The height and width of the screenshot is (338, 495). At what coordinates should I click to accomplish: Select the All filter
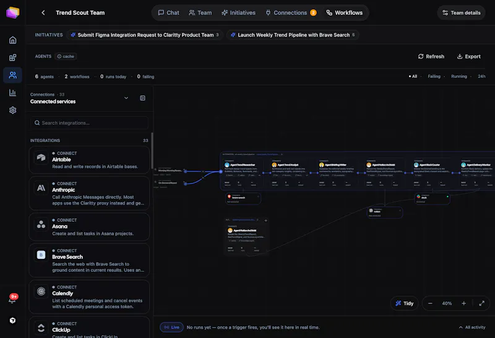coord(413,76)
